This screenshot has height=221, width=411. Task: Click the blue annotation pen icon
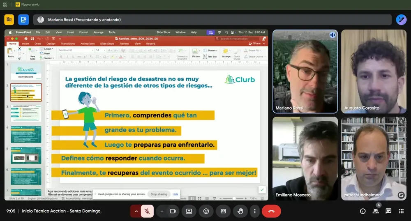point(401,20)
